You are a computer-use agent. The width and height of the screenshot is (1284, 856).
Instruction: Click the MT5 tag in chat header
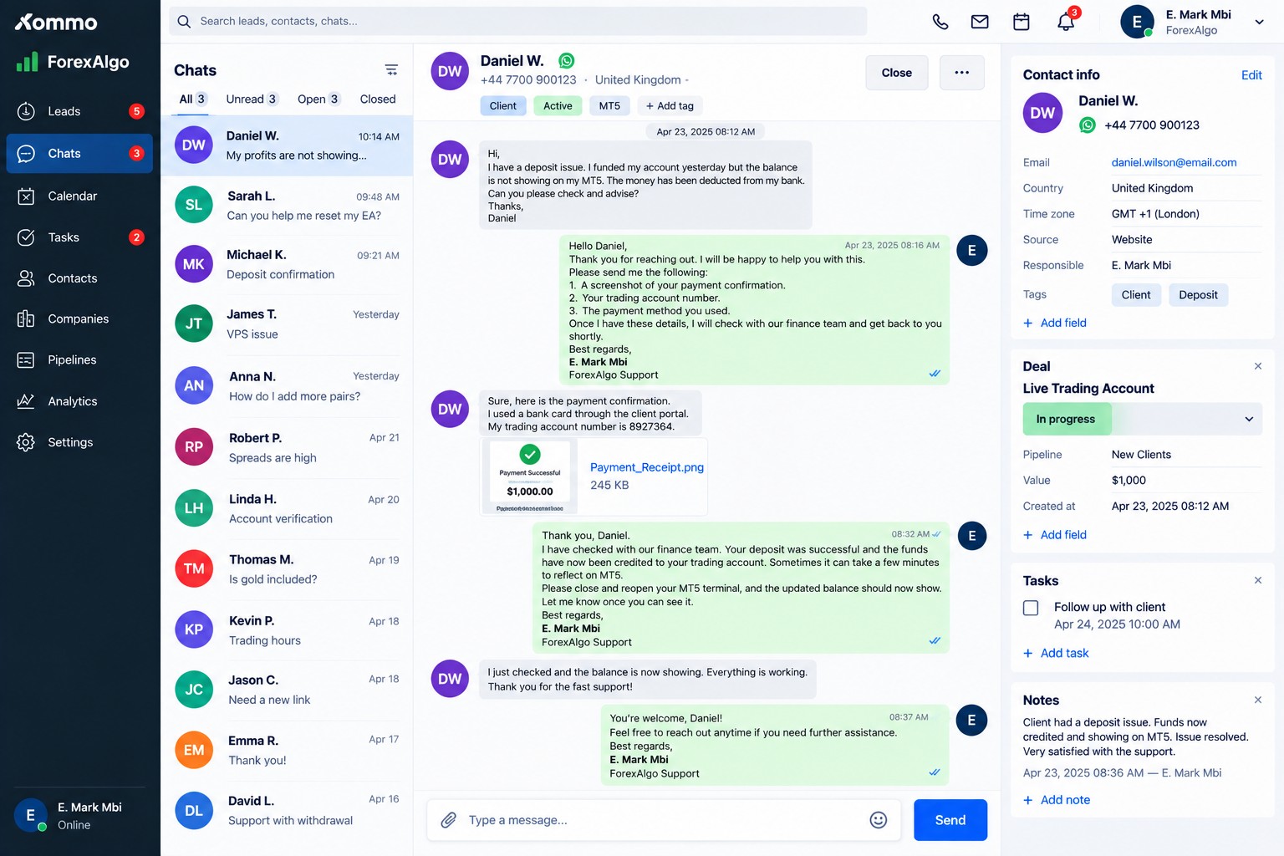609,105
